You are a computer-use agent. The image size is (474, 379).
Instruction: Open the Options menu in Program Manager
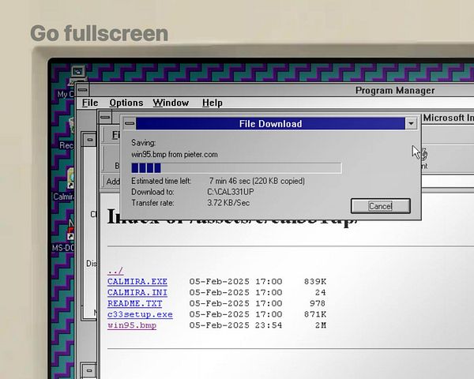click(x=126, y=103)
